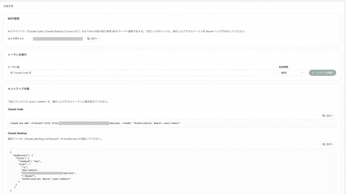Click the トークン名 input field
The height and width of the screenshot is (194, 346).
point(142,73)
